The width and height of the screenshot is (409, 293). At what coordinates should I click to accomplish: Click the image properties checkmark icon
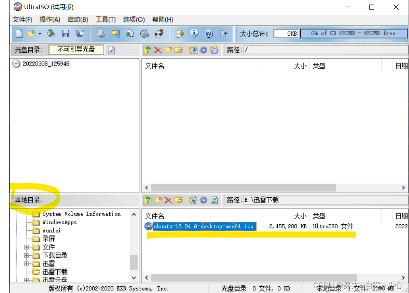111,50
